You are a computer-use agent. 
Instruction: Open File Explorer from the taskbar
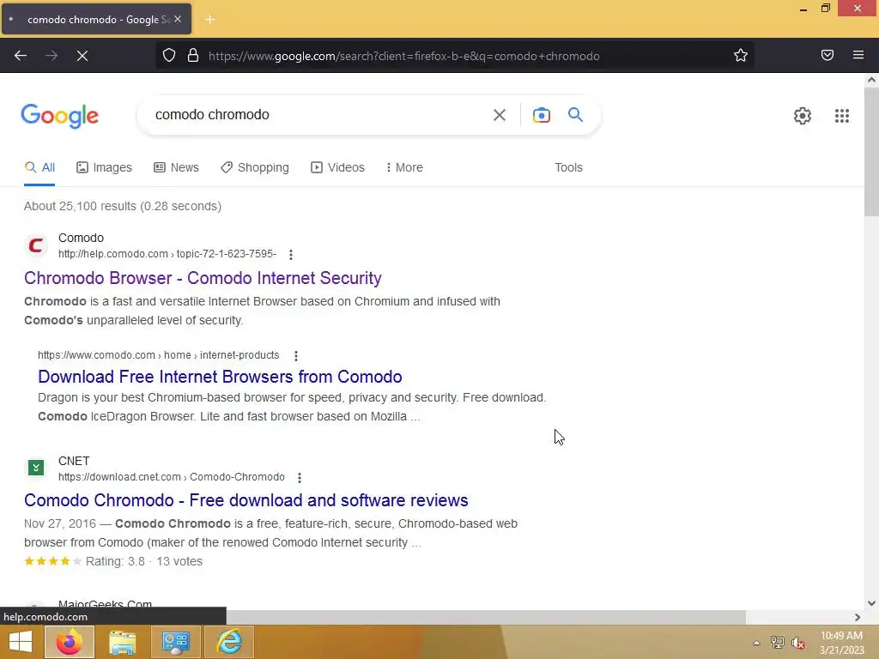[122, 642]
